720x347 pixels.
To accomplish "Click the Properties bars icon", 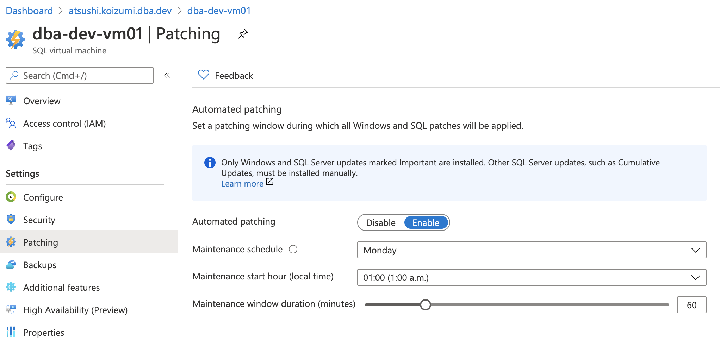I will (x=11, y=332).
